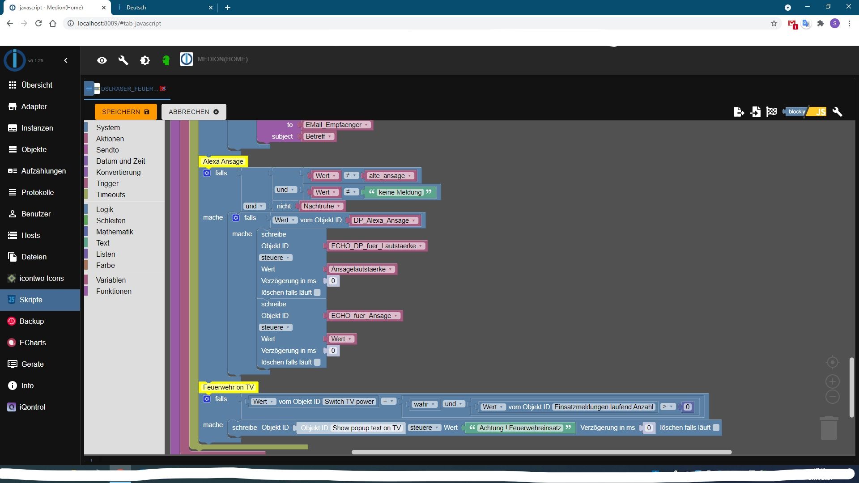859x483 pixels.
Task: Open script settings wrench at top right
Action: [x=837, y=112]
